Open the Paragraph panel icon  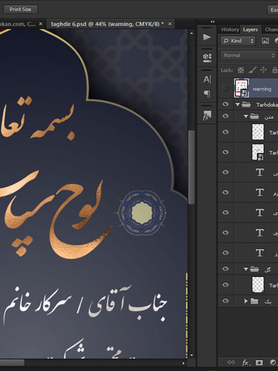[x=207, y=94]
